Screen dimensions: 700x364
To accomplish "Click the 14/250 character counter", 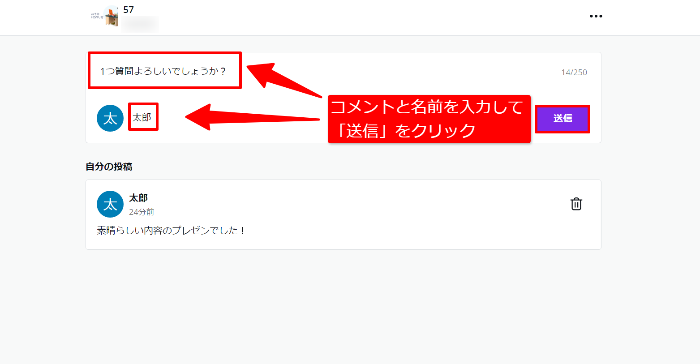I will 574,72.
